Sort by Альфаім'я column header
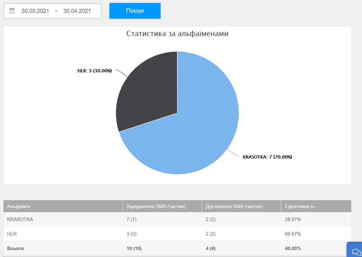The height and width of the screenshot is (257, 362). pos(63,206)
